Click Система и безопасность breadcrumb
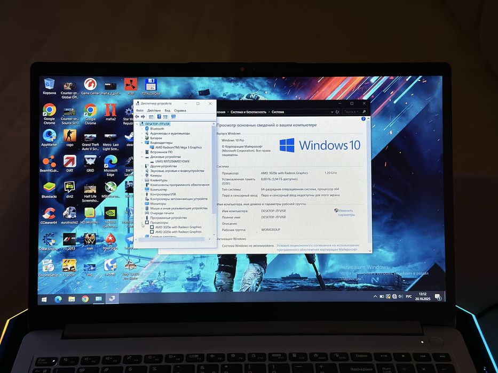This screenshot has width=498, height=373. 248,112
